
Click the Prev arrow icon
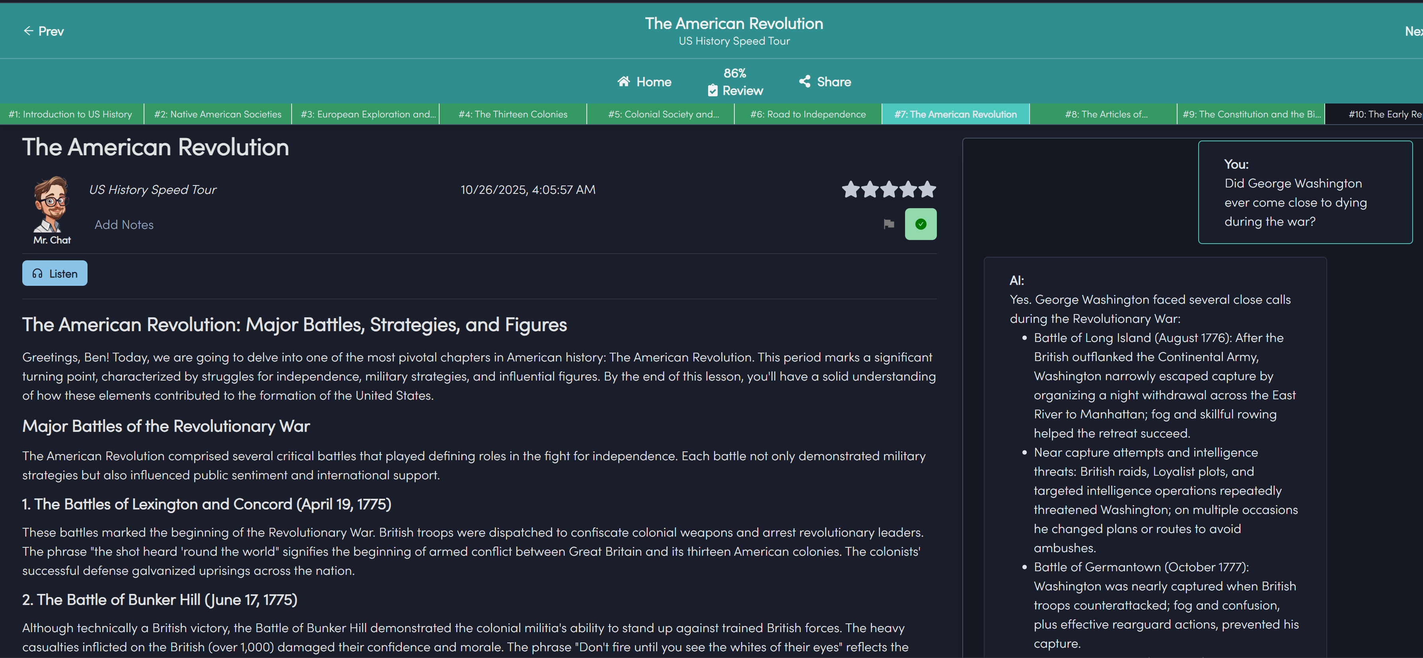coord(28,31)
